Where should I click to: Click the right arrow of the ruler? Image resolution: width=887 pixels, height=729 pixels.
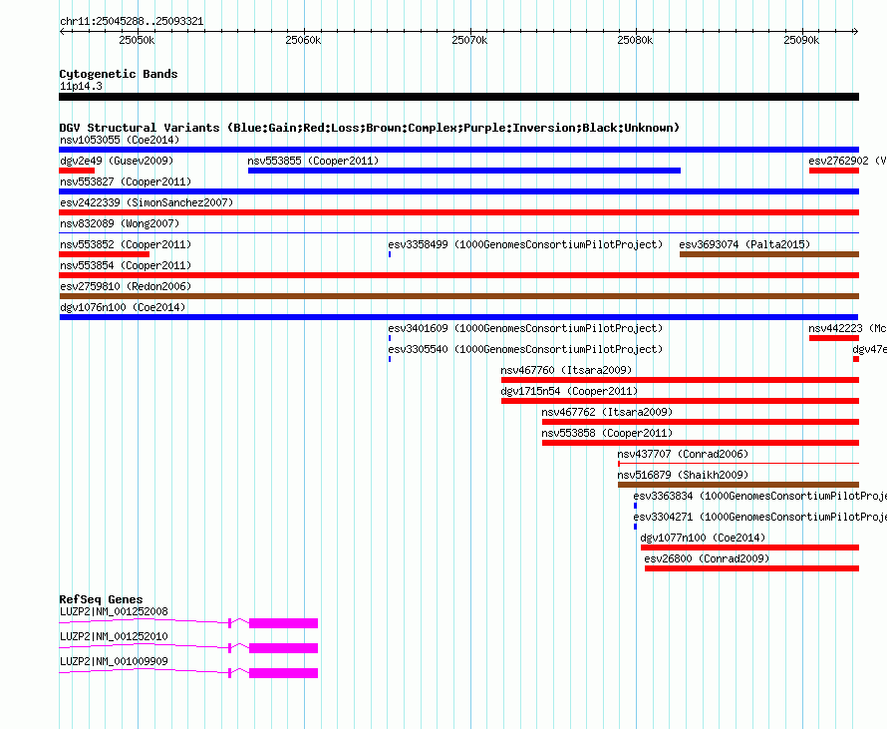coord(856,32)
